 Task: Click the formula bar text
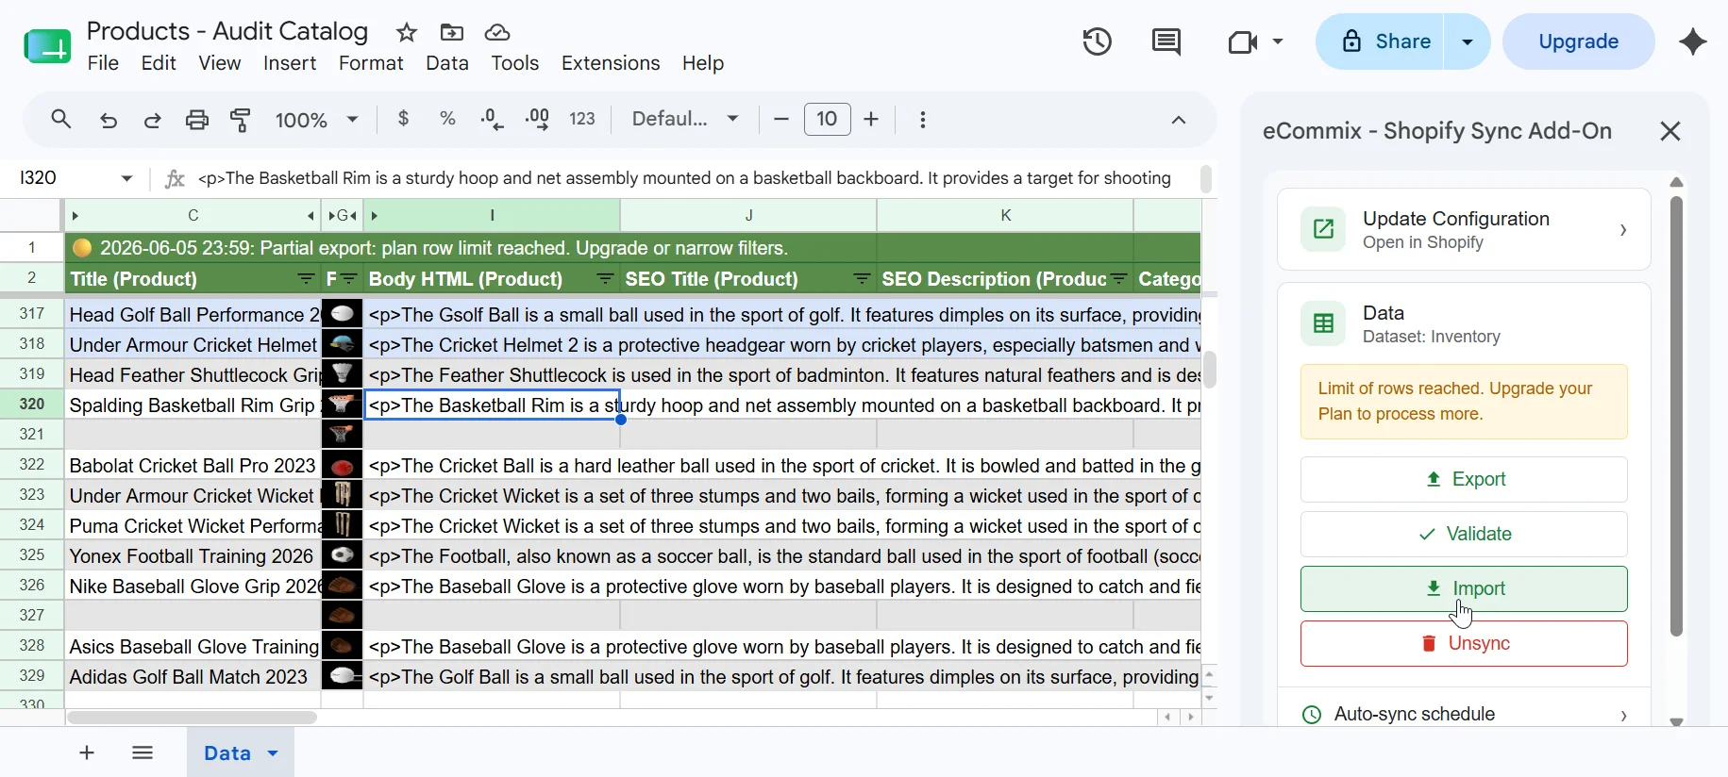[x=684, y=178]
